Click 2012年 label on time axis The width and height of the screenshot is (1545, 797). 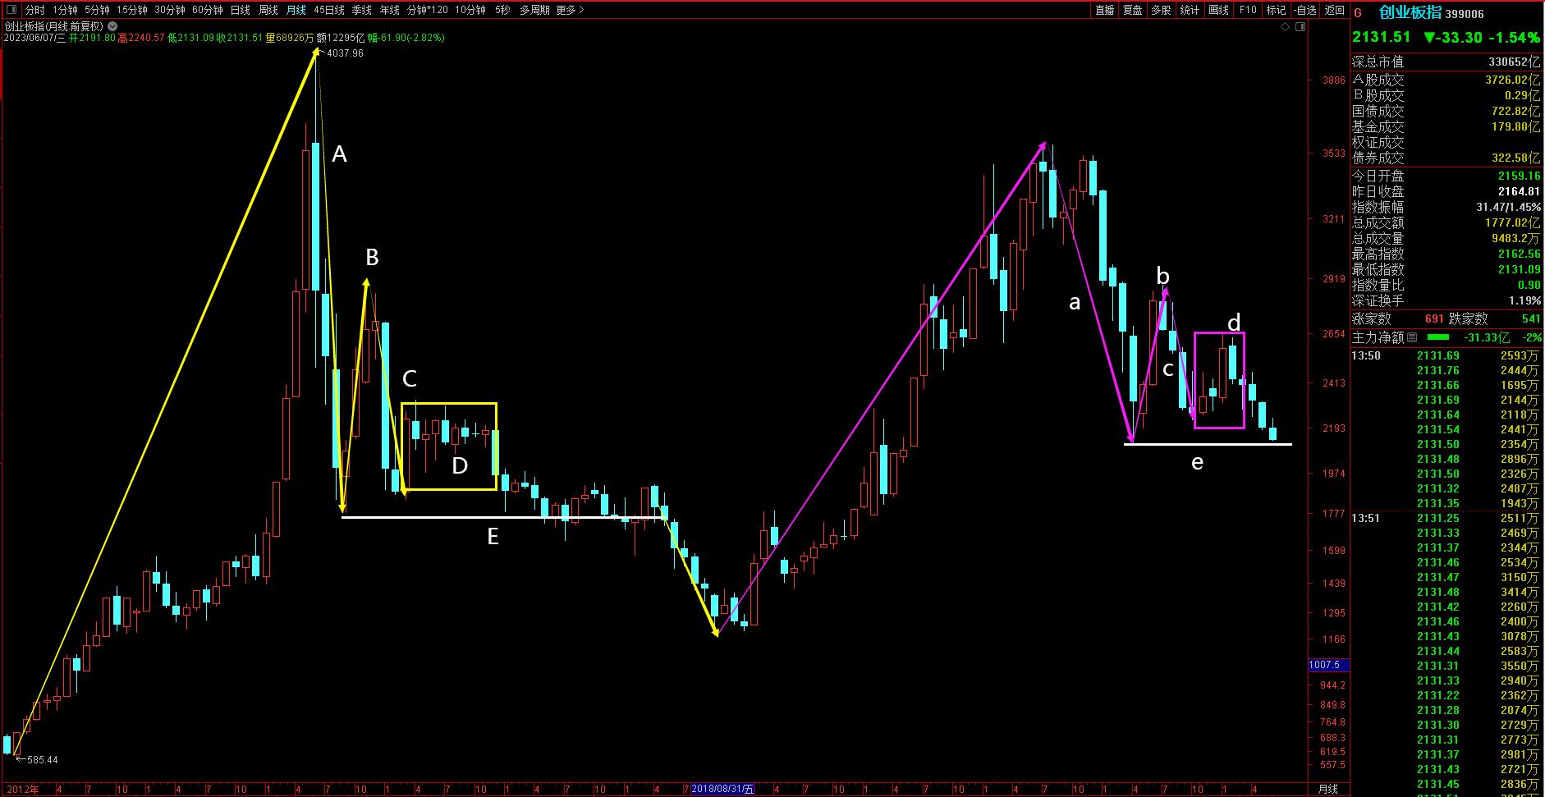click(22, 790)
